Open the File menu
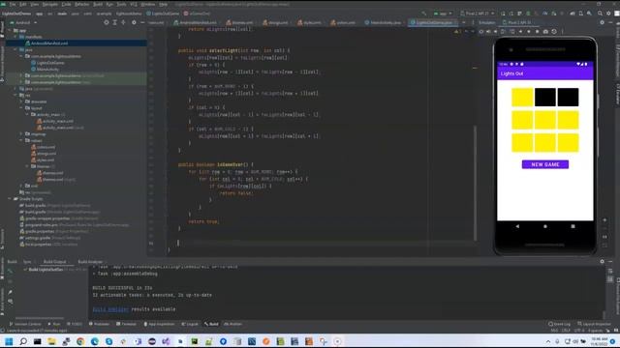The width and height of the screenshot is (620, 348). tap(13, 4)
